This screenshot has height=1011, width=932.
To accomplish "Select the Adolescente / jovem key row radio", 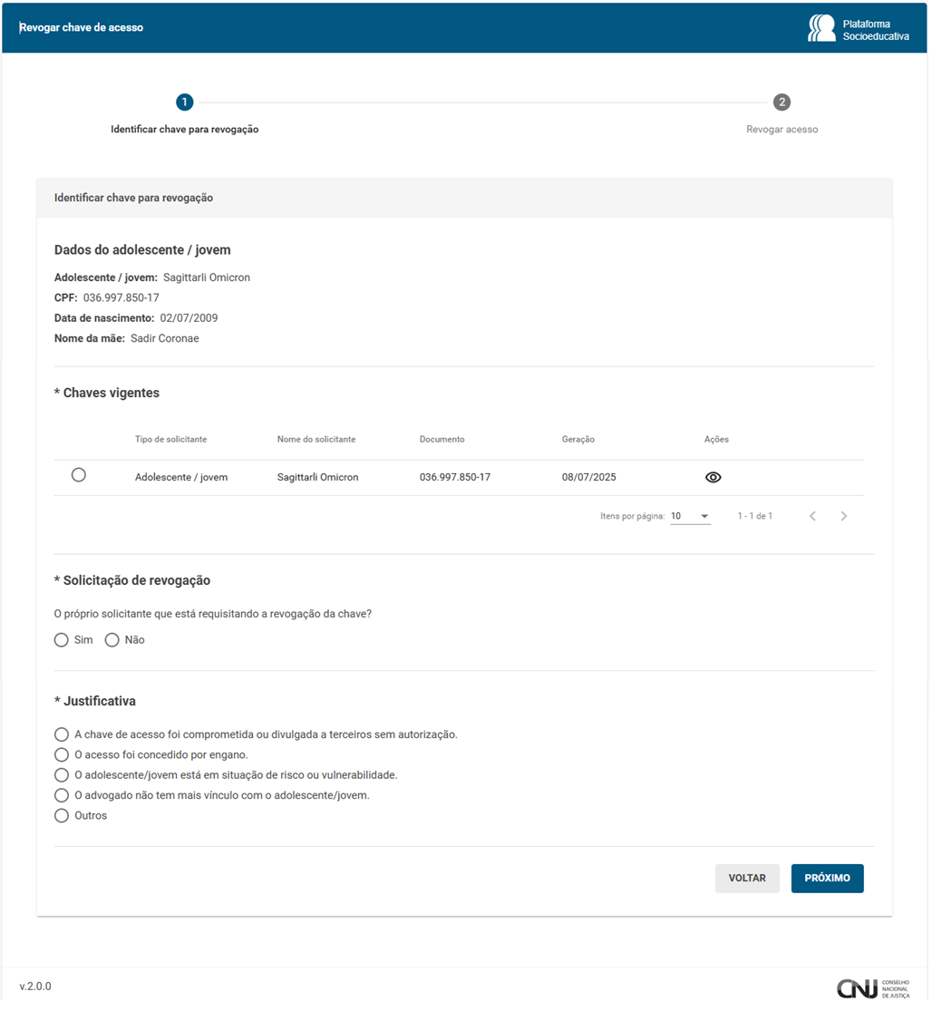I will click(79, 475).
